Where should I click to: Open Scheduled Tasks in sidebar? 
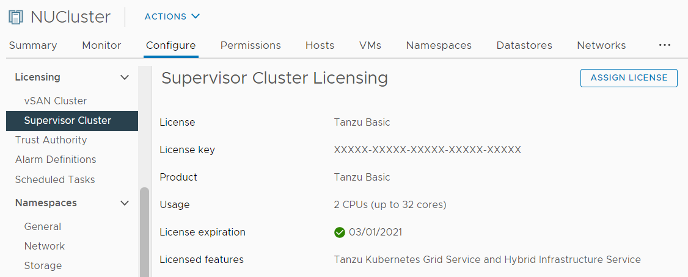click(55, 180)
